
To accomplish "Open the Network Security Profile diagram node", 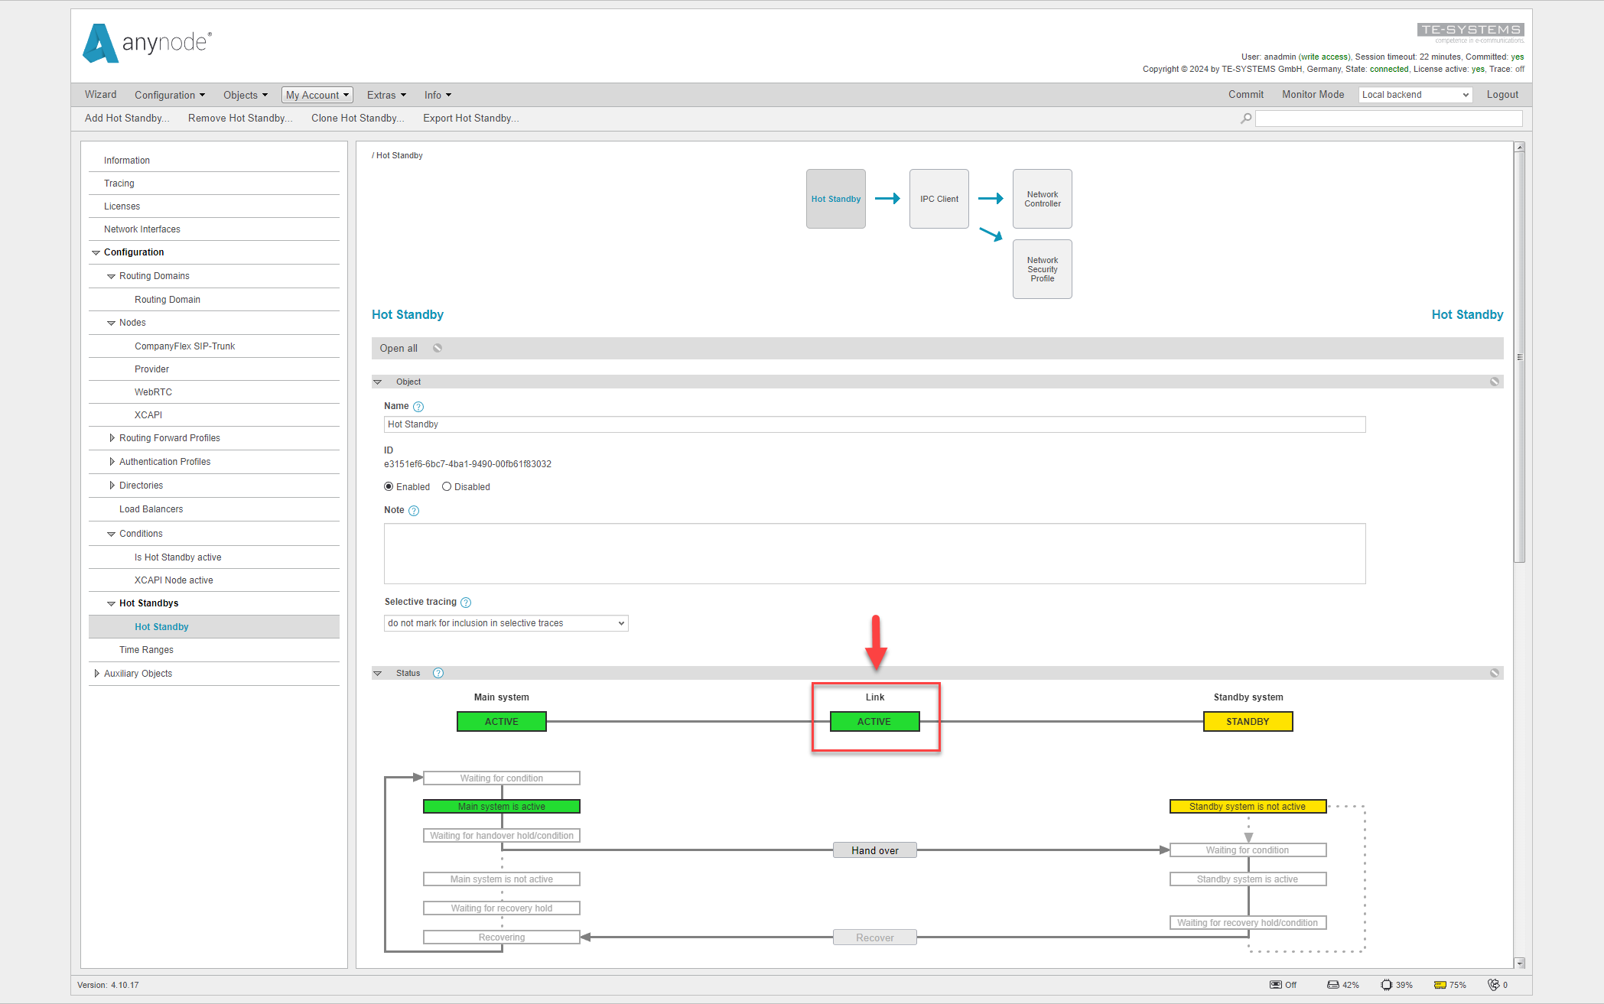I will (1042, 268).
